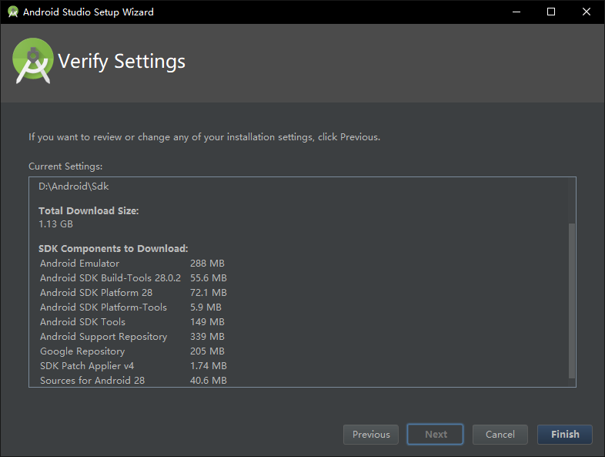Image resolution: width=605 pixels, height=457 pixels.
Task: Click the Current Settings label
Action: [65, 166]
